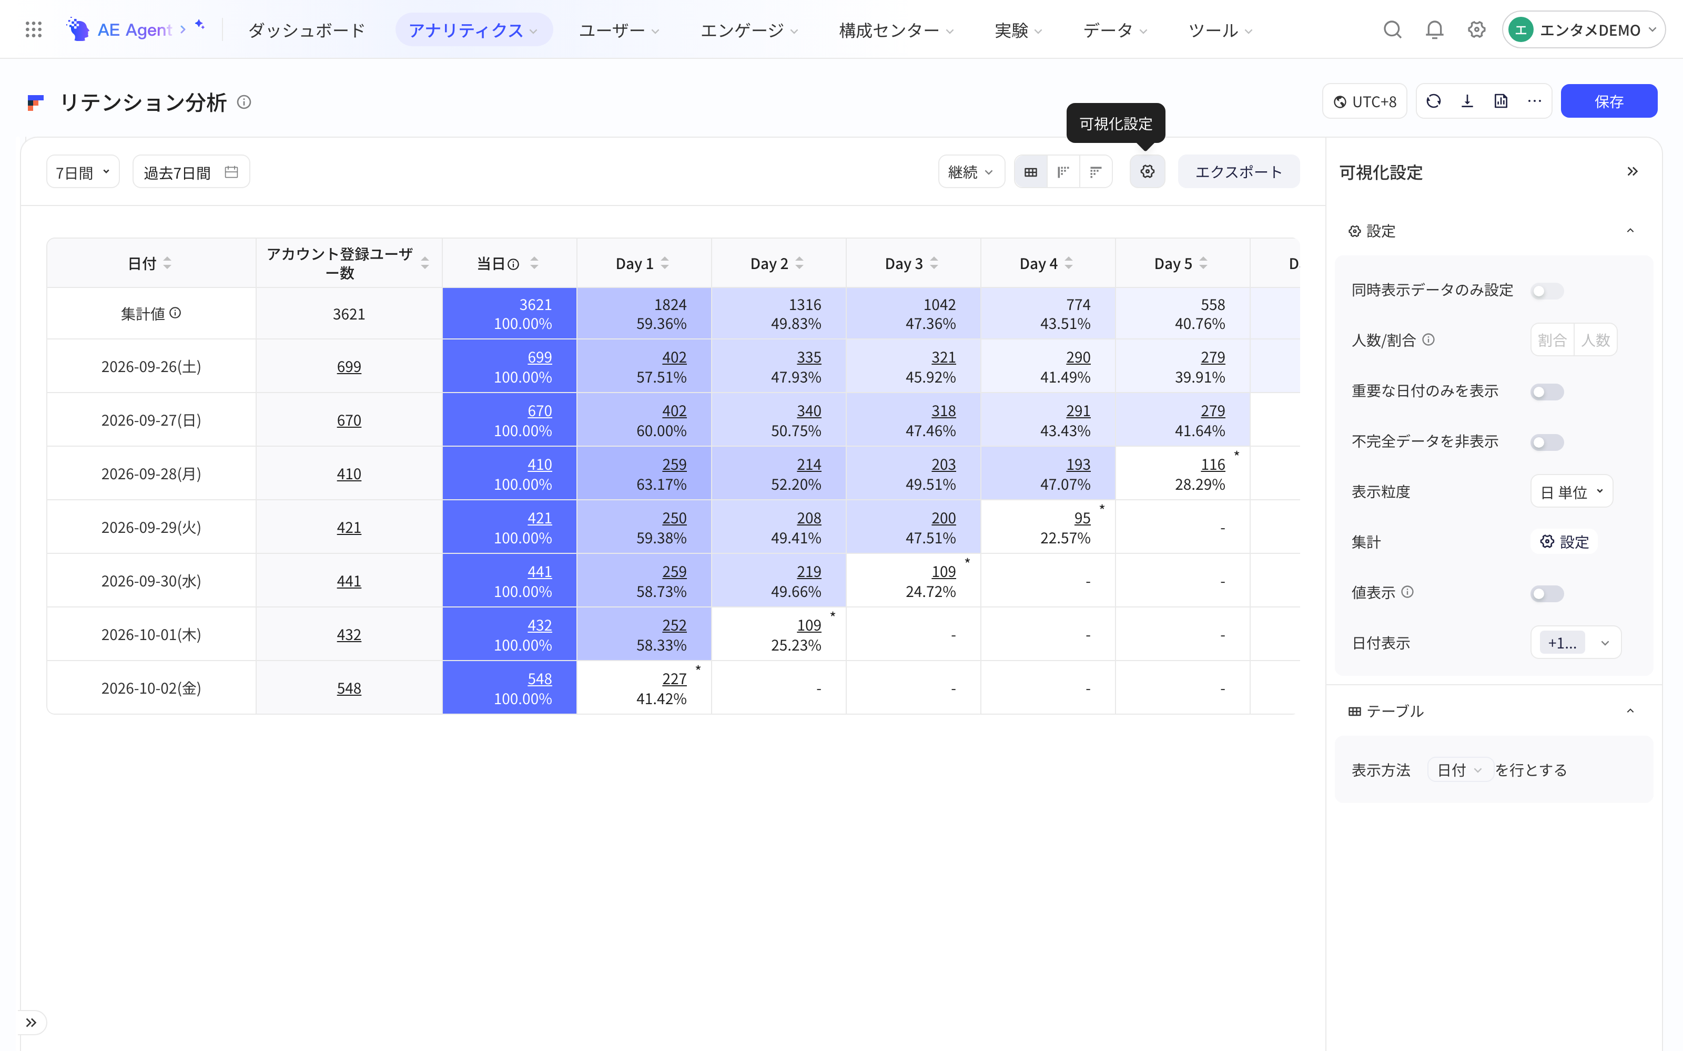The image size is (1683, 1051).
Task: Select 人数 option
Action: click(x=1595, y=340)
